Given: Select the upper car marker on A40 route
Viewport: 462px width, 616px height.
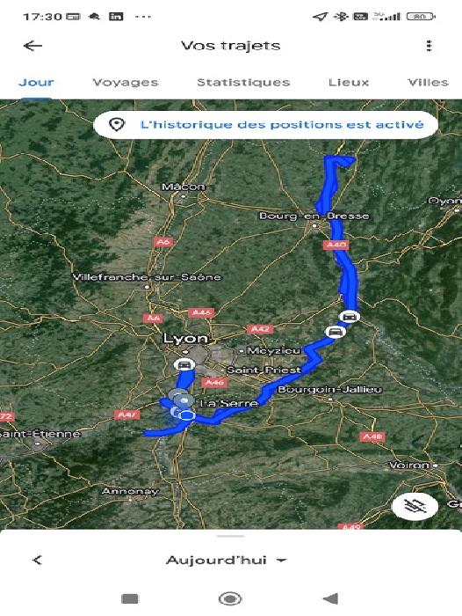Looking at the screenshot, I should (x=350, y=316).
